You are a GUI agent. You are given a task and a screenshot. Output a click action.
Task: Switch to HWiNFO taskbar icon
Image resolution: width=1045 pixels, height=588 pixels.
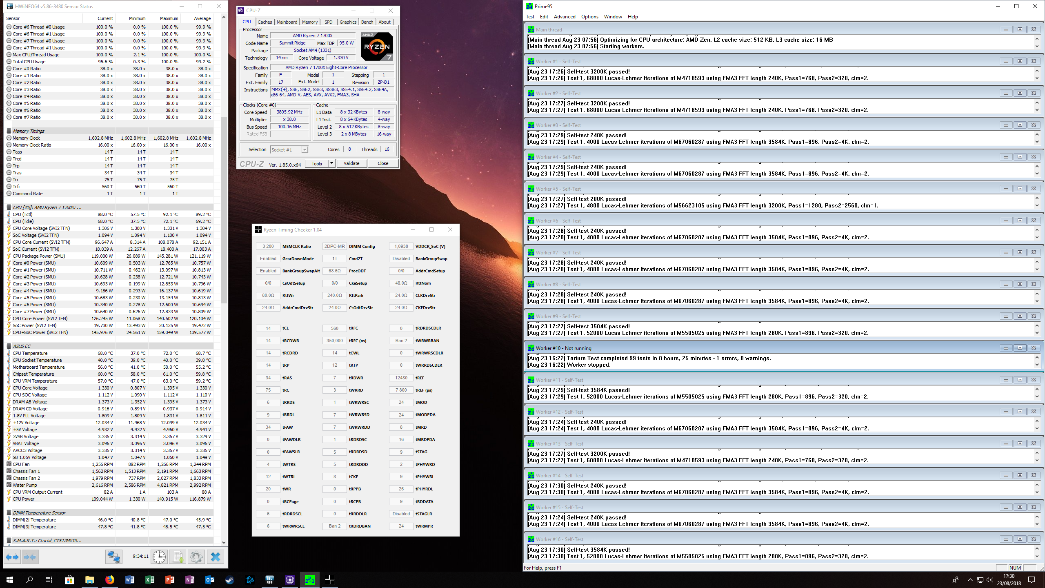coord(269,579)
